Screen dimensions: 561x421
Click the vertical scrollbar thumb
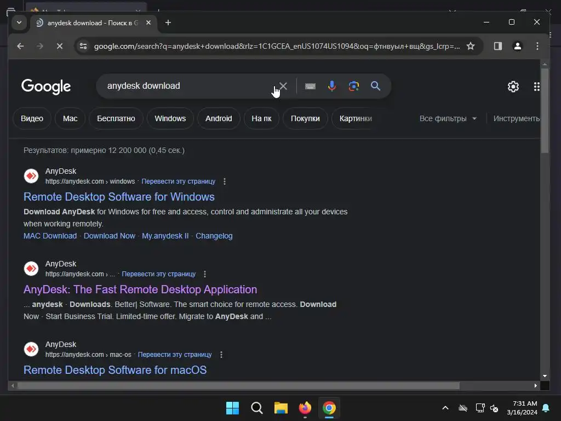click(545, 111)
